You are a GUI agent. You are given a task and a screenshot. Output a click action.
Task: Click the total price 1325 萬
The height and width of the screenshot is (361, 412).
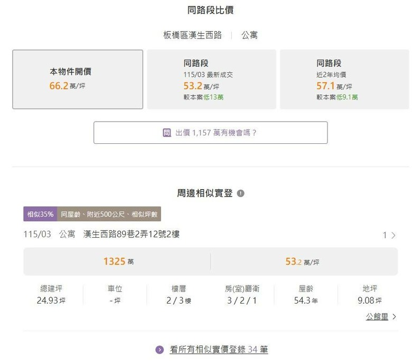coord(118,261)
